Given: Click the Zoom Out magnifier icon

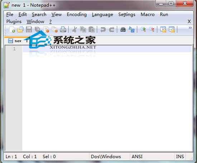Looking at the screenshot, I should click(x=152, y=29).
